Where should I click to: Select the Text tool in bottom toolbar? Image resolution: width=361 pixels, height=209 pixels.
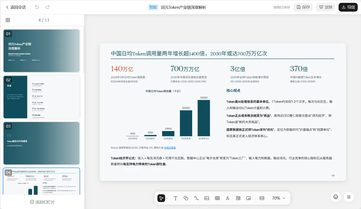175,198
